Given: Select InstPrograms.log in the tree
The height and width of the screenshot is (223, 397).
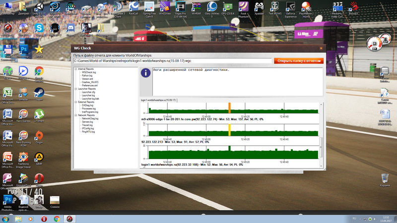Looking at the screenshot, I should (90, 112).
